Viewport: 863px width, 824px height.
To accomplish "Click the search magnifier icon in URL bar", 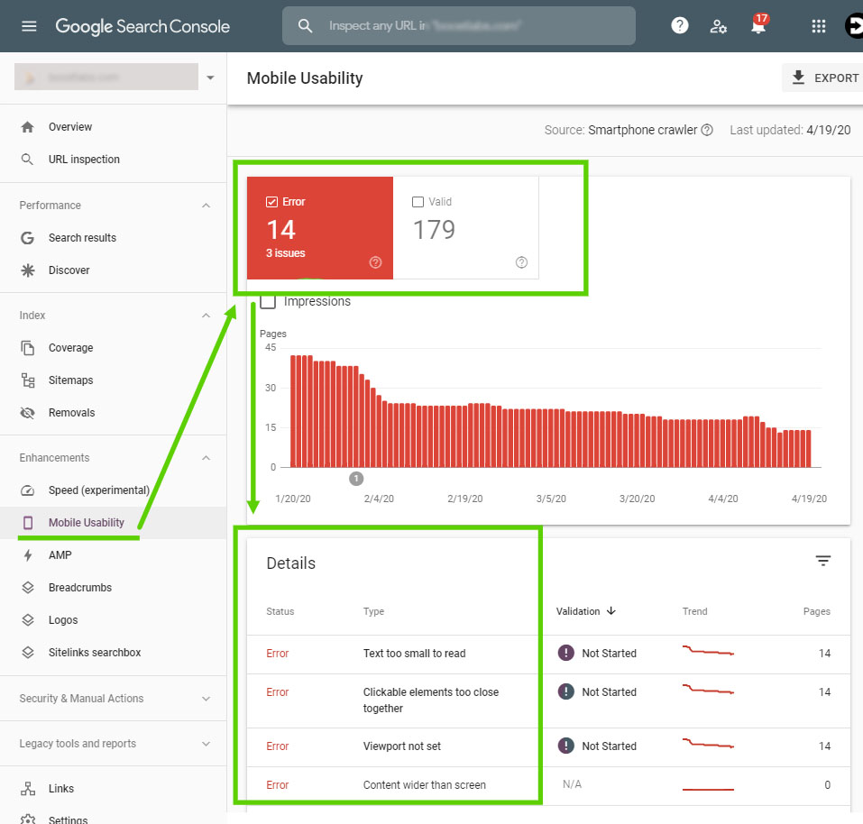I will click(x=305, y=26).
